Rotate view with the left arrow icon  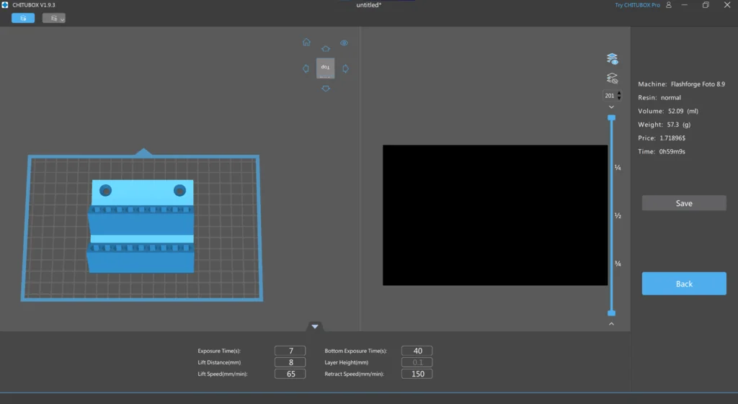[x=306, y=69]
